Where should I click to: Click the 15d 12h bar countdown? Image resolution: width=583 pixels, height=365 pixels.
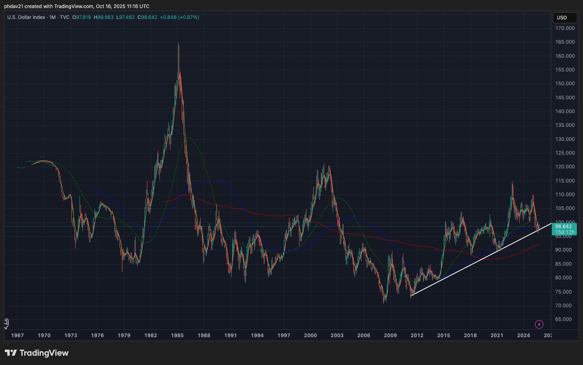(564, 232)
